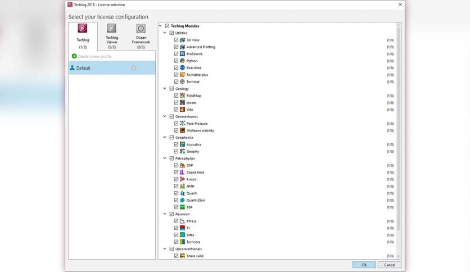Click the scrollbar down arrow

pos(399,256)
